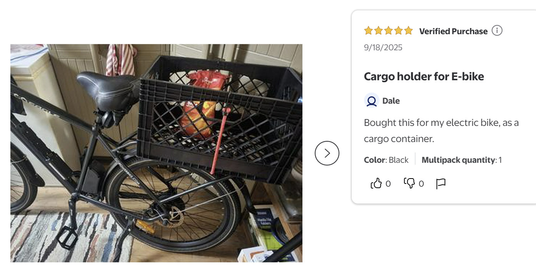536x268 pixels.
Task: Select the review title Cargo holder for E-bike
Action: (x=424, y=76)
